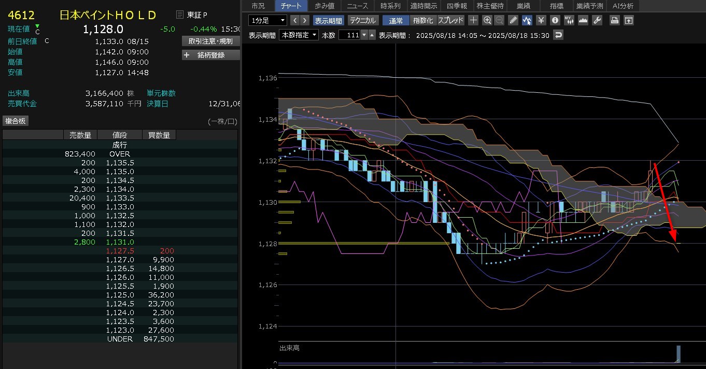706x369 pixels.
Task: Click the UNDER row in order book
Action: (x=120, y=339)
